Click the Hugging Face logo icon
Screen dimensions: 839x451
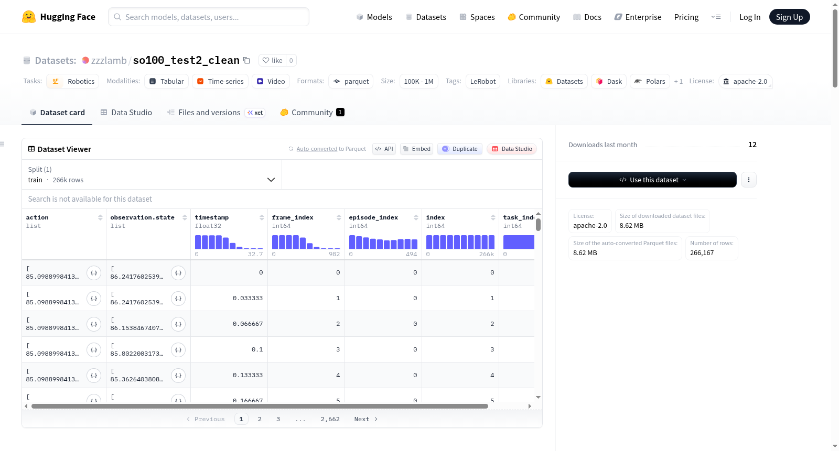[29, 17]
